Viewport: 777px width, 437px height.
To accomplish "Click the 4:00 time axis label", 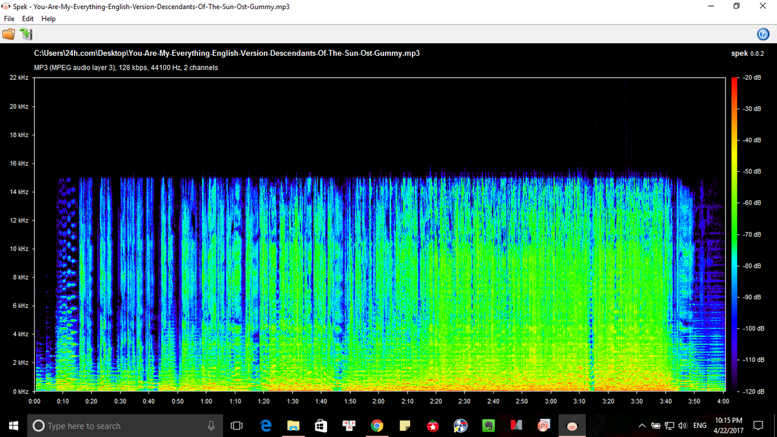I will tap(722, 402).
